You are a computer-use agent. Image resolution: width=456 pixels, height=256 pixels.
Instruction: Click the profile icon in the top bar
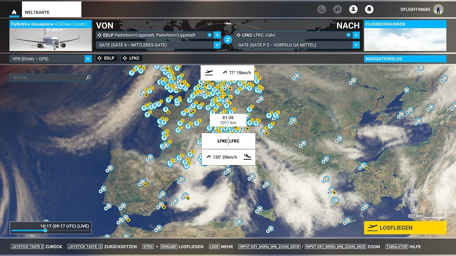point(353,9)
